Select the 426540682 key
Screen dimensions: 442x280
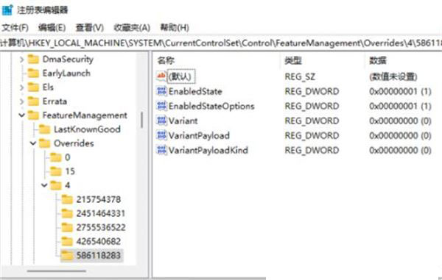[99, 242]
